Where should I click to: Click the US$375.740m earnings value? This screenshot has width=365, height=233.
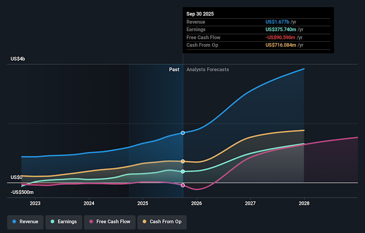point(281,30)
